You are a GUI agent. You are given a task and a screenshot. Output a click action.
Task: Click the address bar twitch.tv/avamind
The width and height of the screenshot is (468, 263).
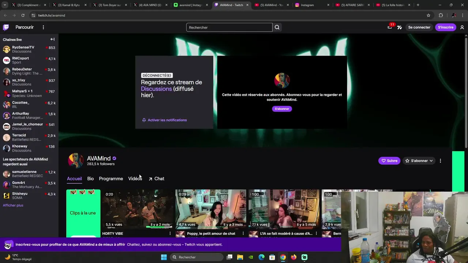pos(52,15)
